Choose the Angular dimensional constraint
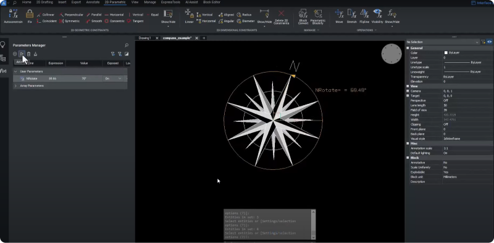The width and height of the screenshot is (494, 243). pos(226,21)
